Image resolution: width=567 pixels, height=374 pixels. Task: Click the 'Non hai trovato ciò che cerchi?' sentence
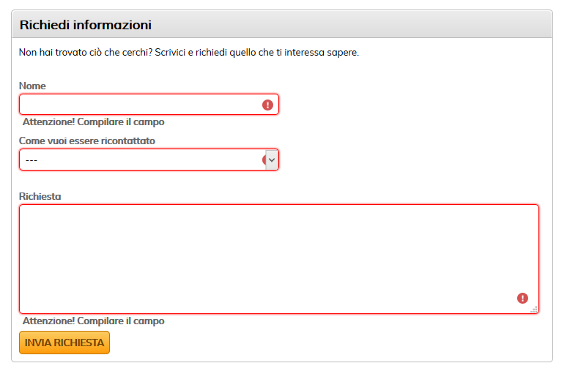click(86, 53)
